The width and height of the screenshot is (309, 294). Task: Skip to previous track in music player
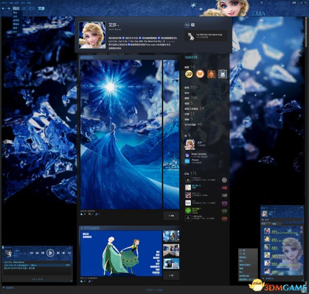click(x=42, y=253)
